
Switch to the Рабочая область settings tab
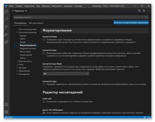click(36, 23)
